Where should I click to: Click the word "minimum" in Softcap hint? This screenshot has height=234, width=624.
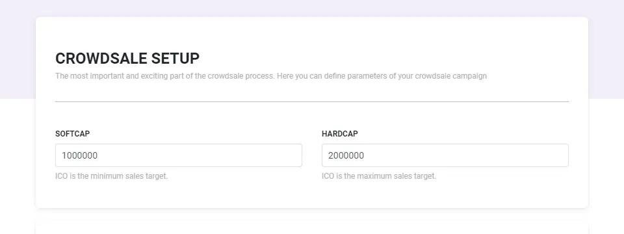pos(107,176)
